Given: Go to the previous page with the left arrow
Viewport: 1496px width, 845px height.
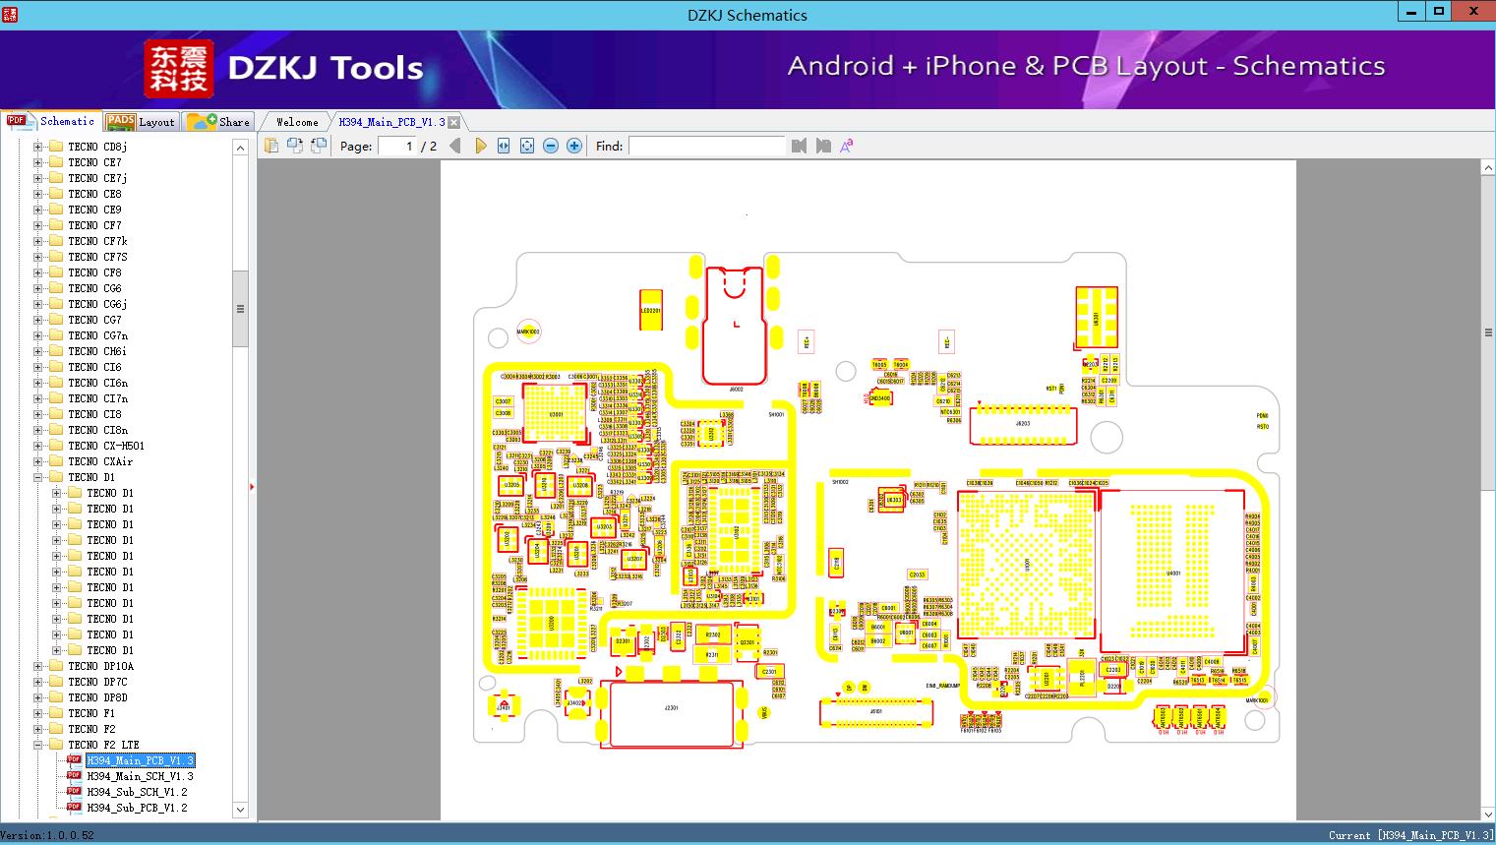Looking at the screenshot, I should pos(454,146).
